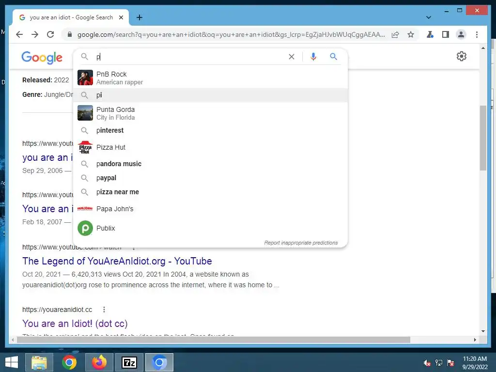This screenshot has height=372, width=496.
Task: Choose the paypal suggestion
Action: tap(210, 178)
